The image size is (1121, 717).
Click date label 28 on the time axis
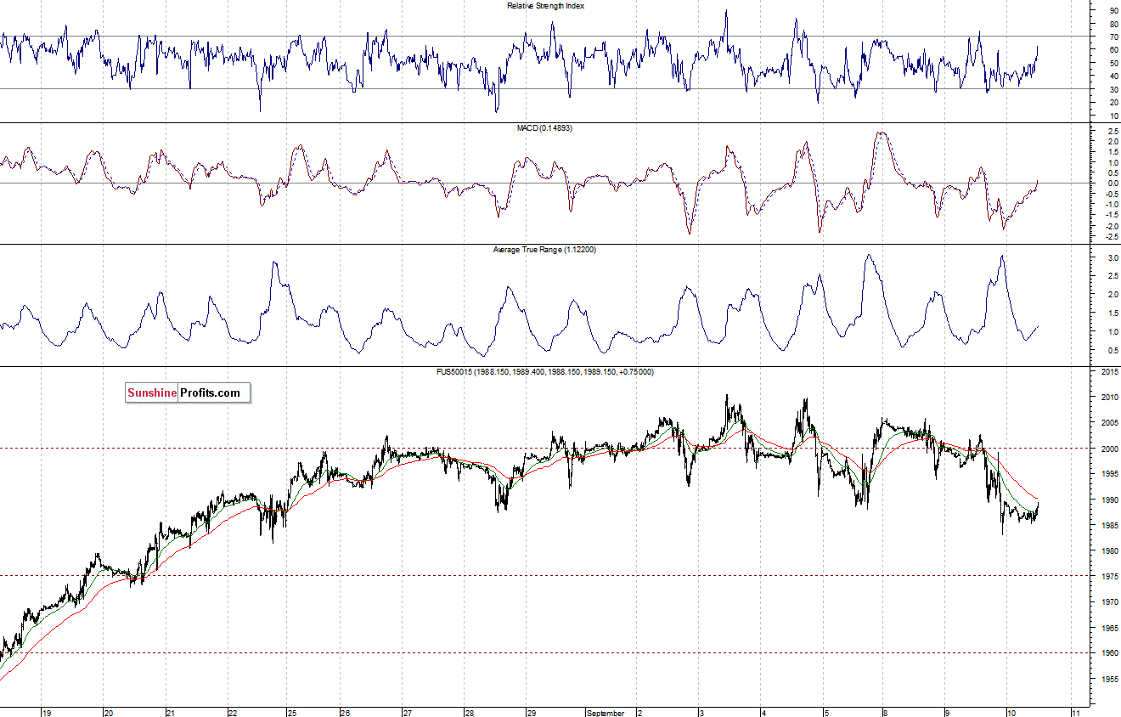coord(469,713)
